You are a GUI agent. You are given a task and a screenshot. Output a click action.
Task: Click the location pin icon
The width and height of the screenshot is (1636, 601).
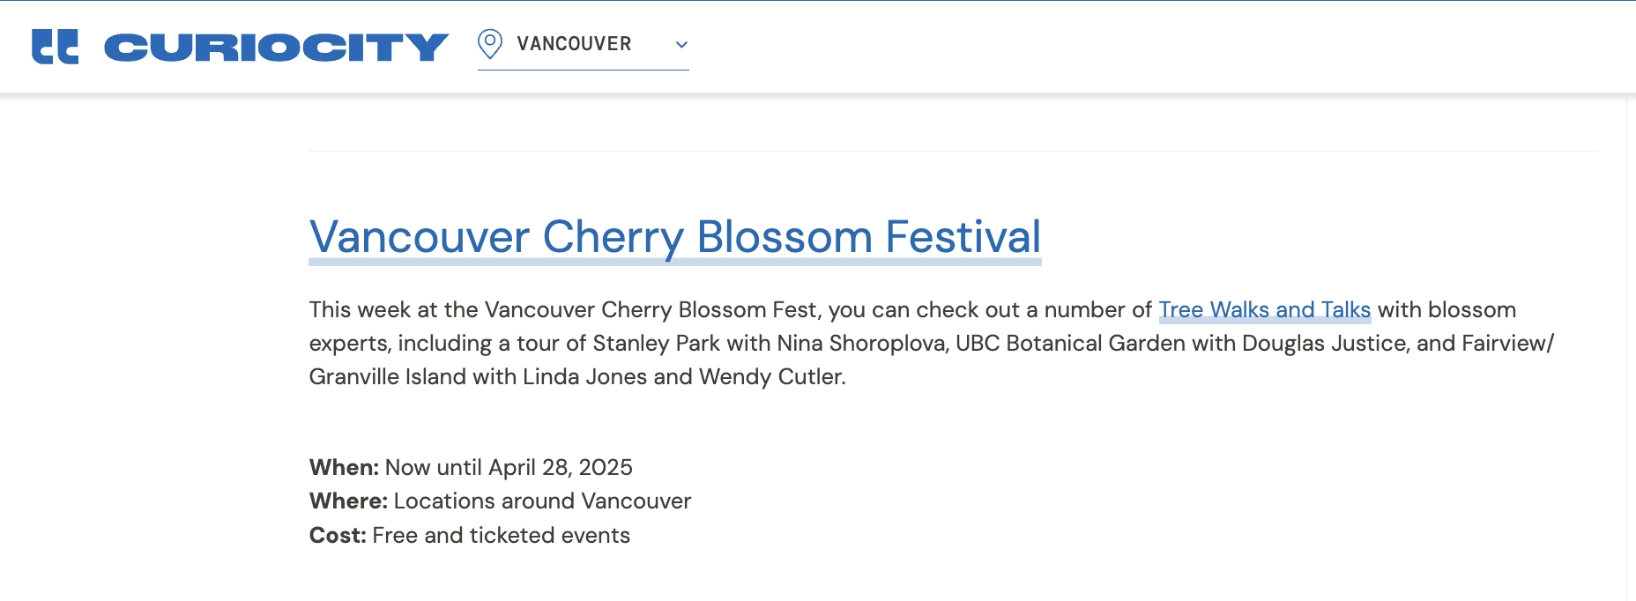pyautogui.click(x=490, y=44)
